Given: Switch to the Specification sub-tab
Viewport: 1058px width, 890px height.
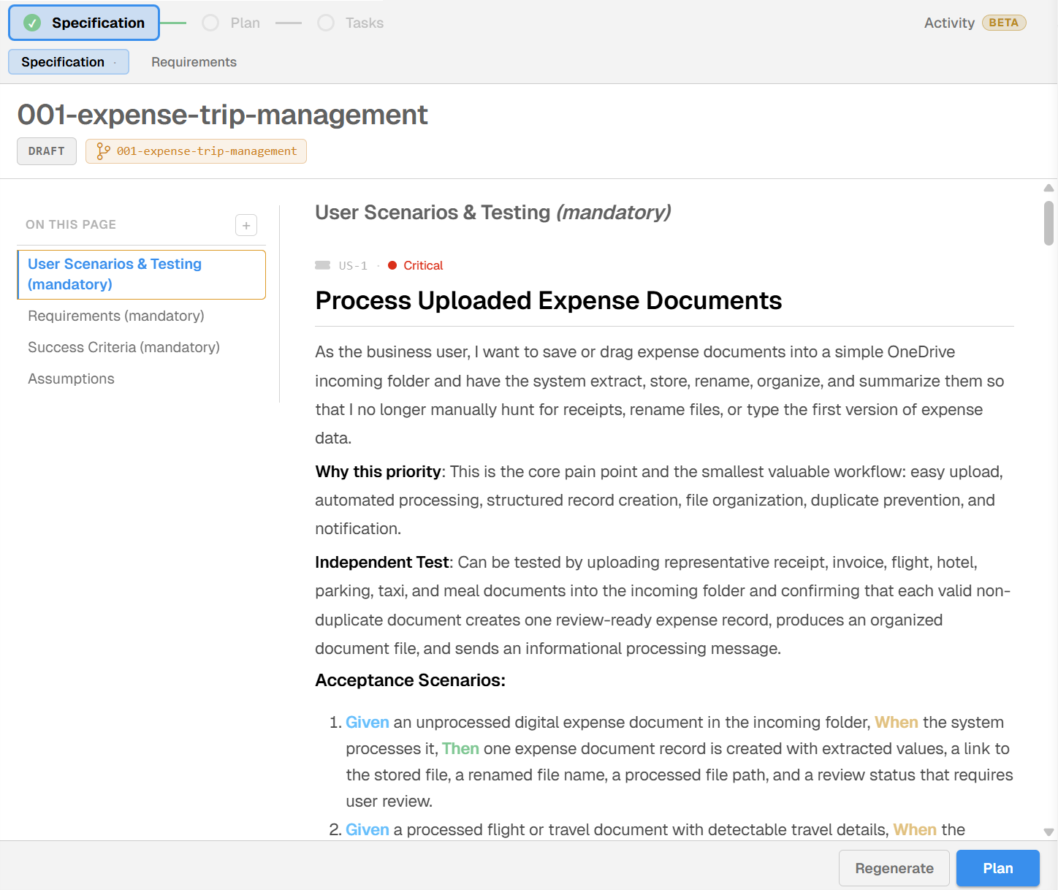Looking at the screenshot, I should coord(69,62).
